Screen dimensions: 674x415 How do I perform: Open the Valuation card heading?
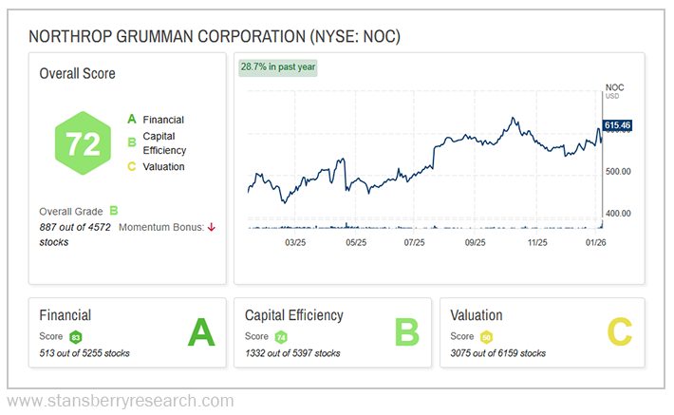(477, 315)
